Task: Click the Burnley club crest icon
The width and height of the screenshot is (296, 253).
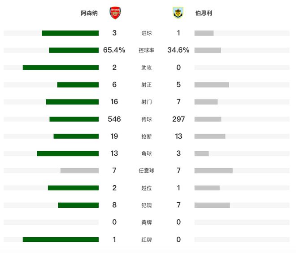Action: click(178, 13)
